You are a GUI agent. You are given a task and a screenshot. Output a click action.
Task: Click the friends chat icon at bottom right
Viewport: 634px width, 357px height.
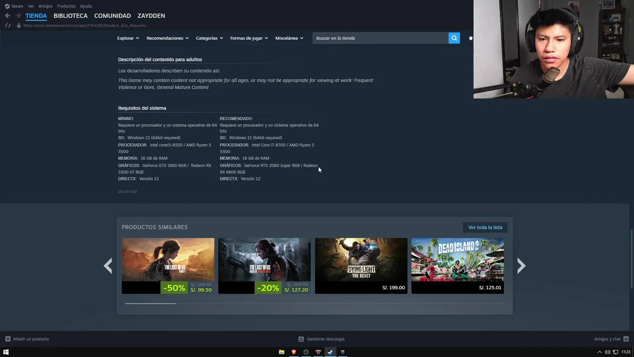(x=626, y=339)
